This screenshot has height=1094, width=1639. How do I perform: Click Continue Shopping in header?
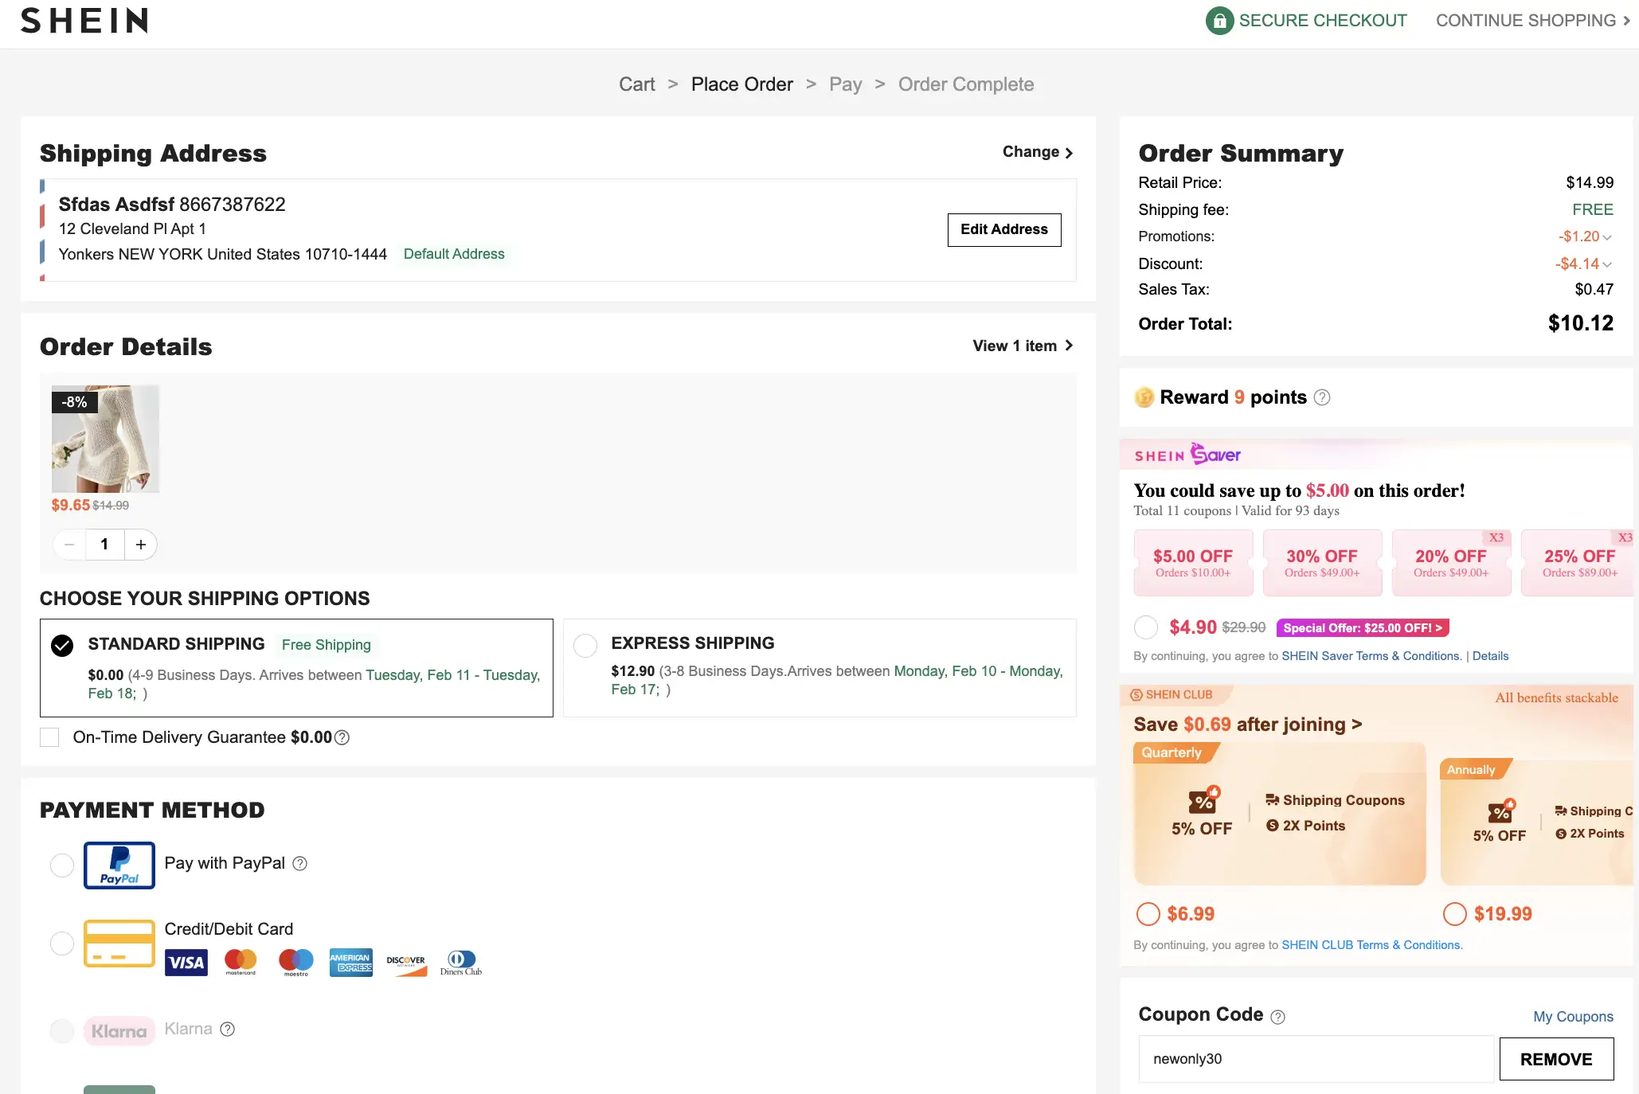(1532, 21)
